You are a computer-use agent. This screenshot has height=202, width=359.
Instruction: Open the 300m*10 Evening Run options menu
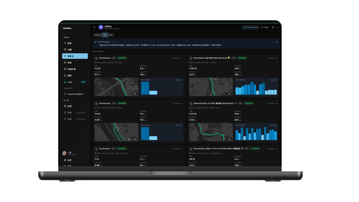pos(276,149)
